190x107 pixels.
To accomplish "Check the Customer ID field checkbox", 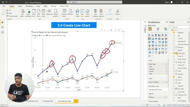I will click(x=174, y=41).
